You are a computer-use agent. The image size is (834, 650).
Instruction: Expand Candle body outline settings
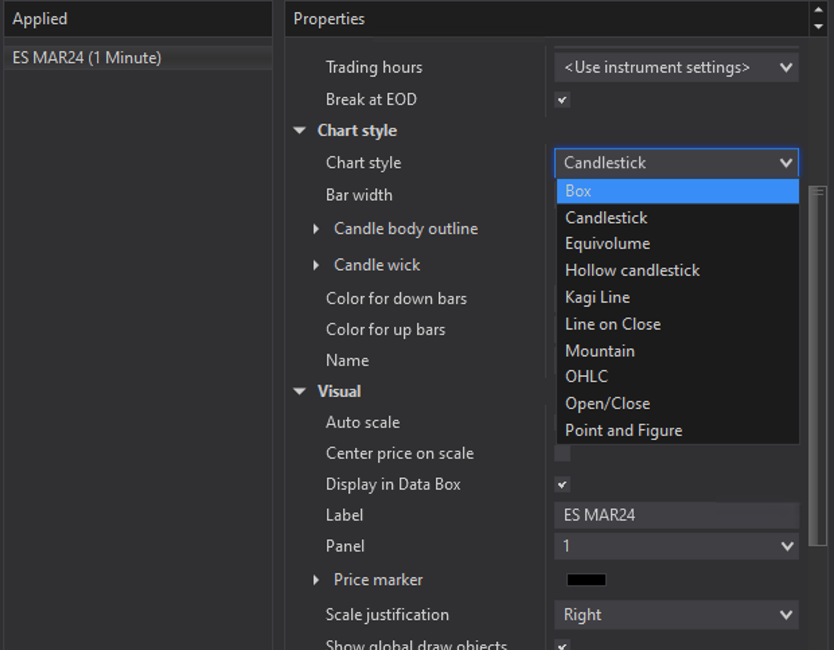[x=316, y=229]
